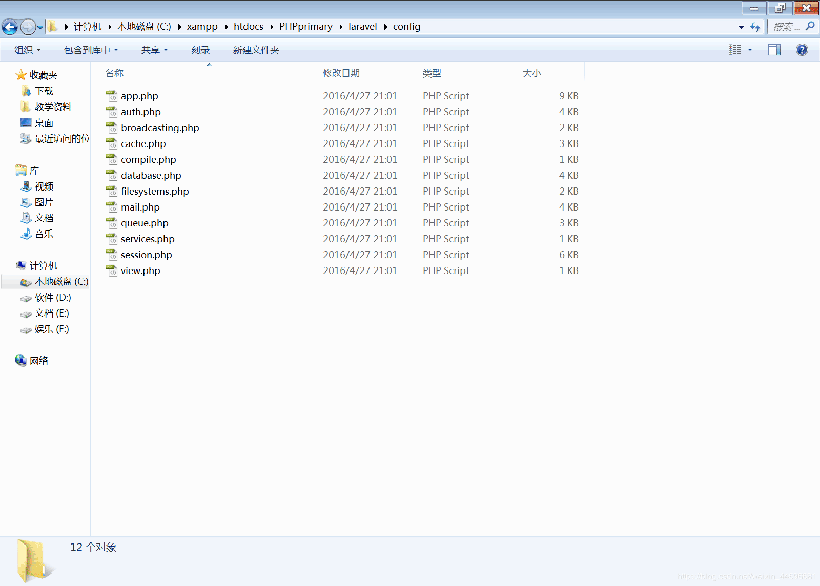Expand the 包含到库中 dropdown menu

pos(91,50)
